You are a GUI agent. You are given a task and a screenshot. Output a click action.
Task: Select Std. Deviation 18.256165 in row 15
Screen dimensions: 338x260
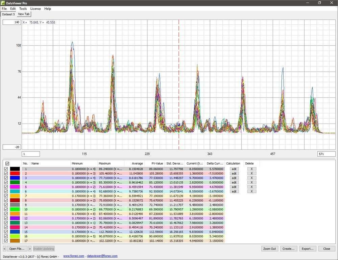176,232
